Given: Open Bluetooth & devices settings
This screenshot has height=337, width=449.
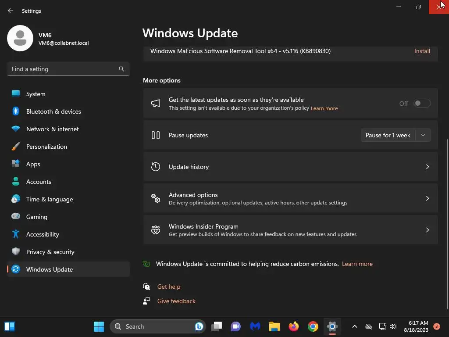Looking at the screenshot, I should click(x=68, y=111).
